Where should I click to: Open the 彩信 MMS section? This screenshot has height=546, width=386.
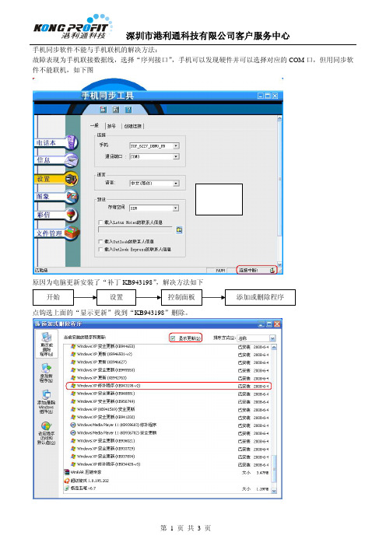56,215
